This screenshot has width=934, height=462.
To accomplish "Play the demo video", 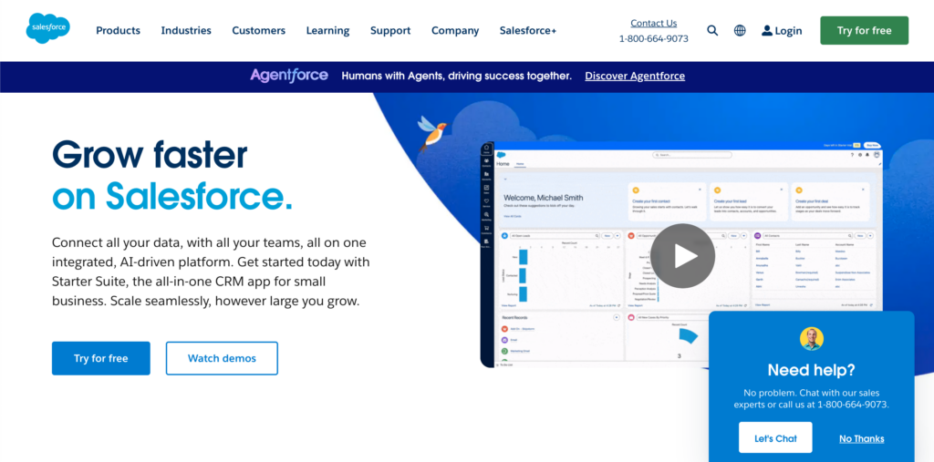I will pos(682,256).
